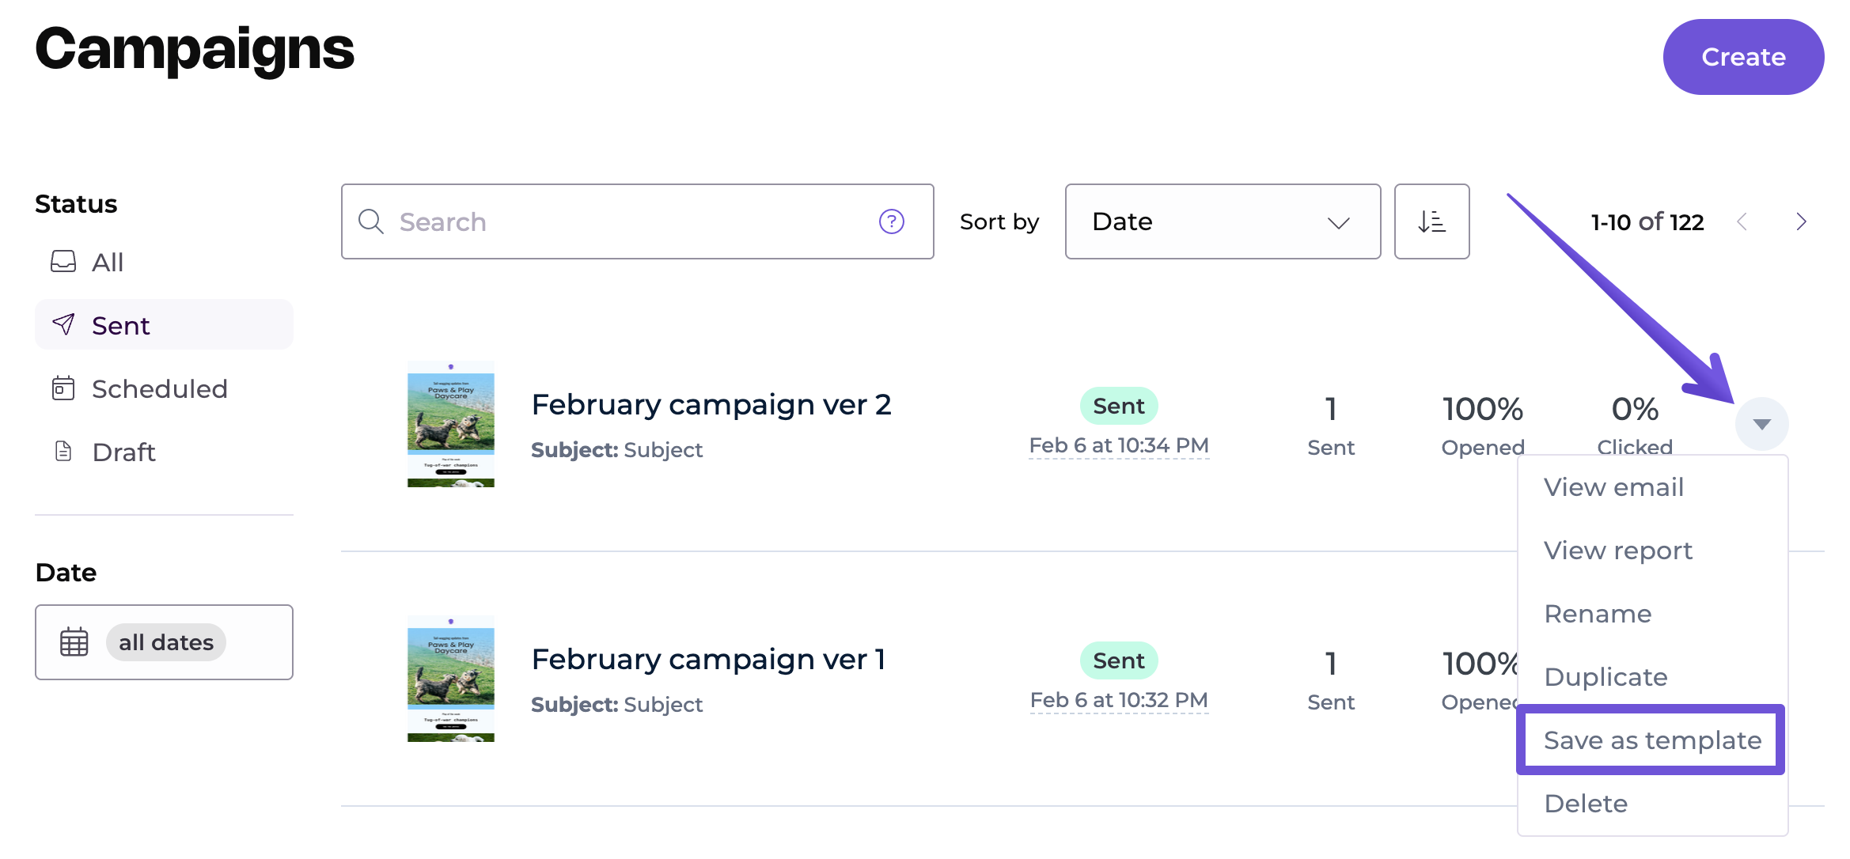This screenshot has width=1850, height=859.
Task: Click the campaigns Search field
Action: [x=625, y=221]
